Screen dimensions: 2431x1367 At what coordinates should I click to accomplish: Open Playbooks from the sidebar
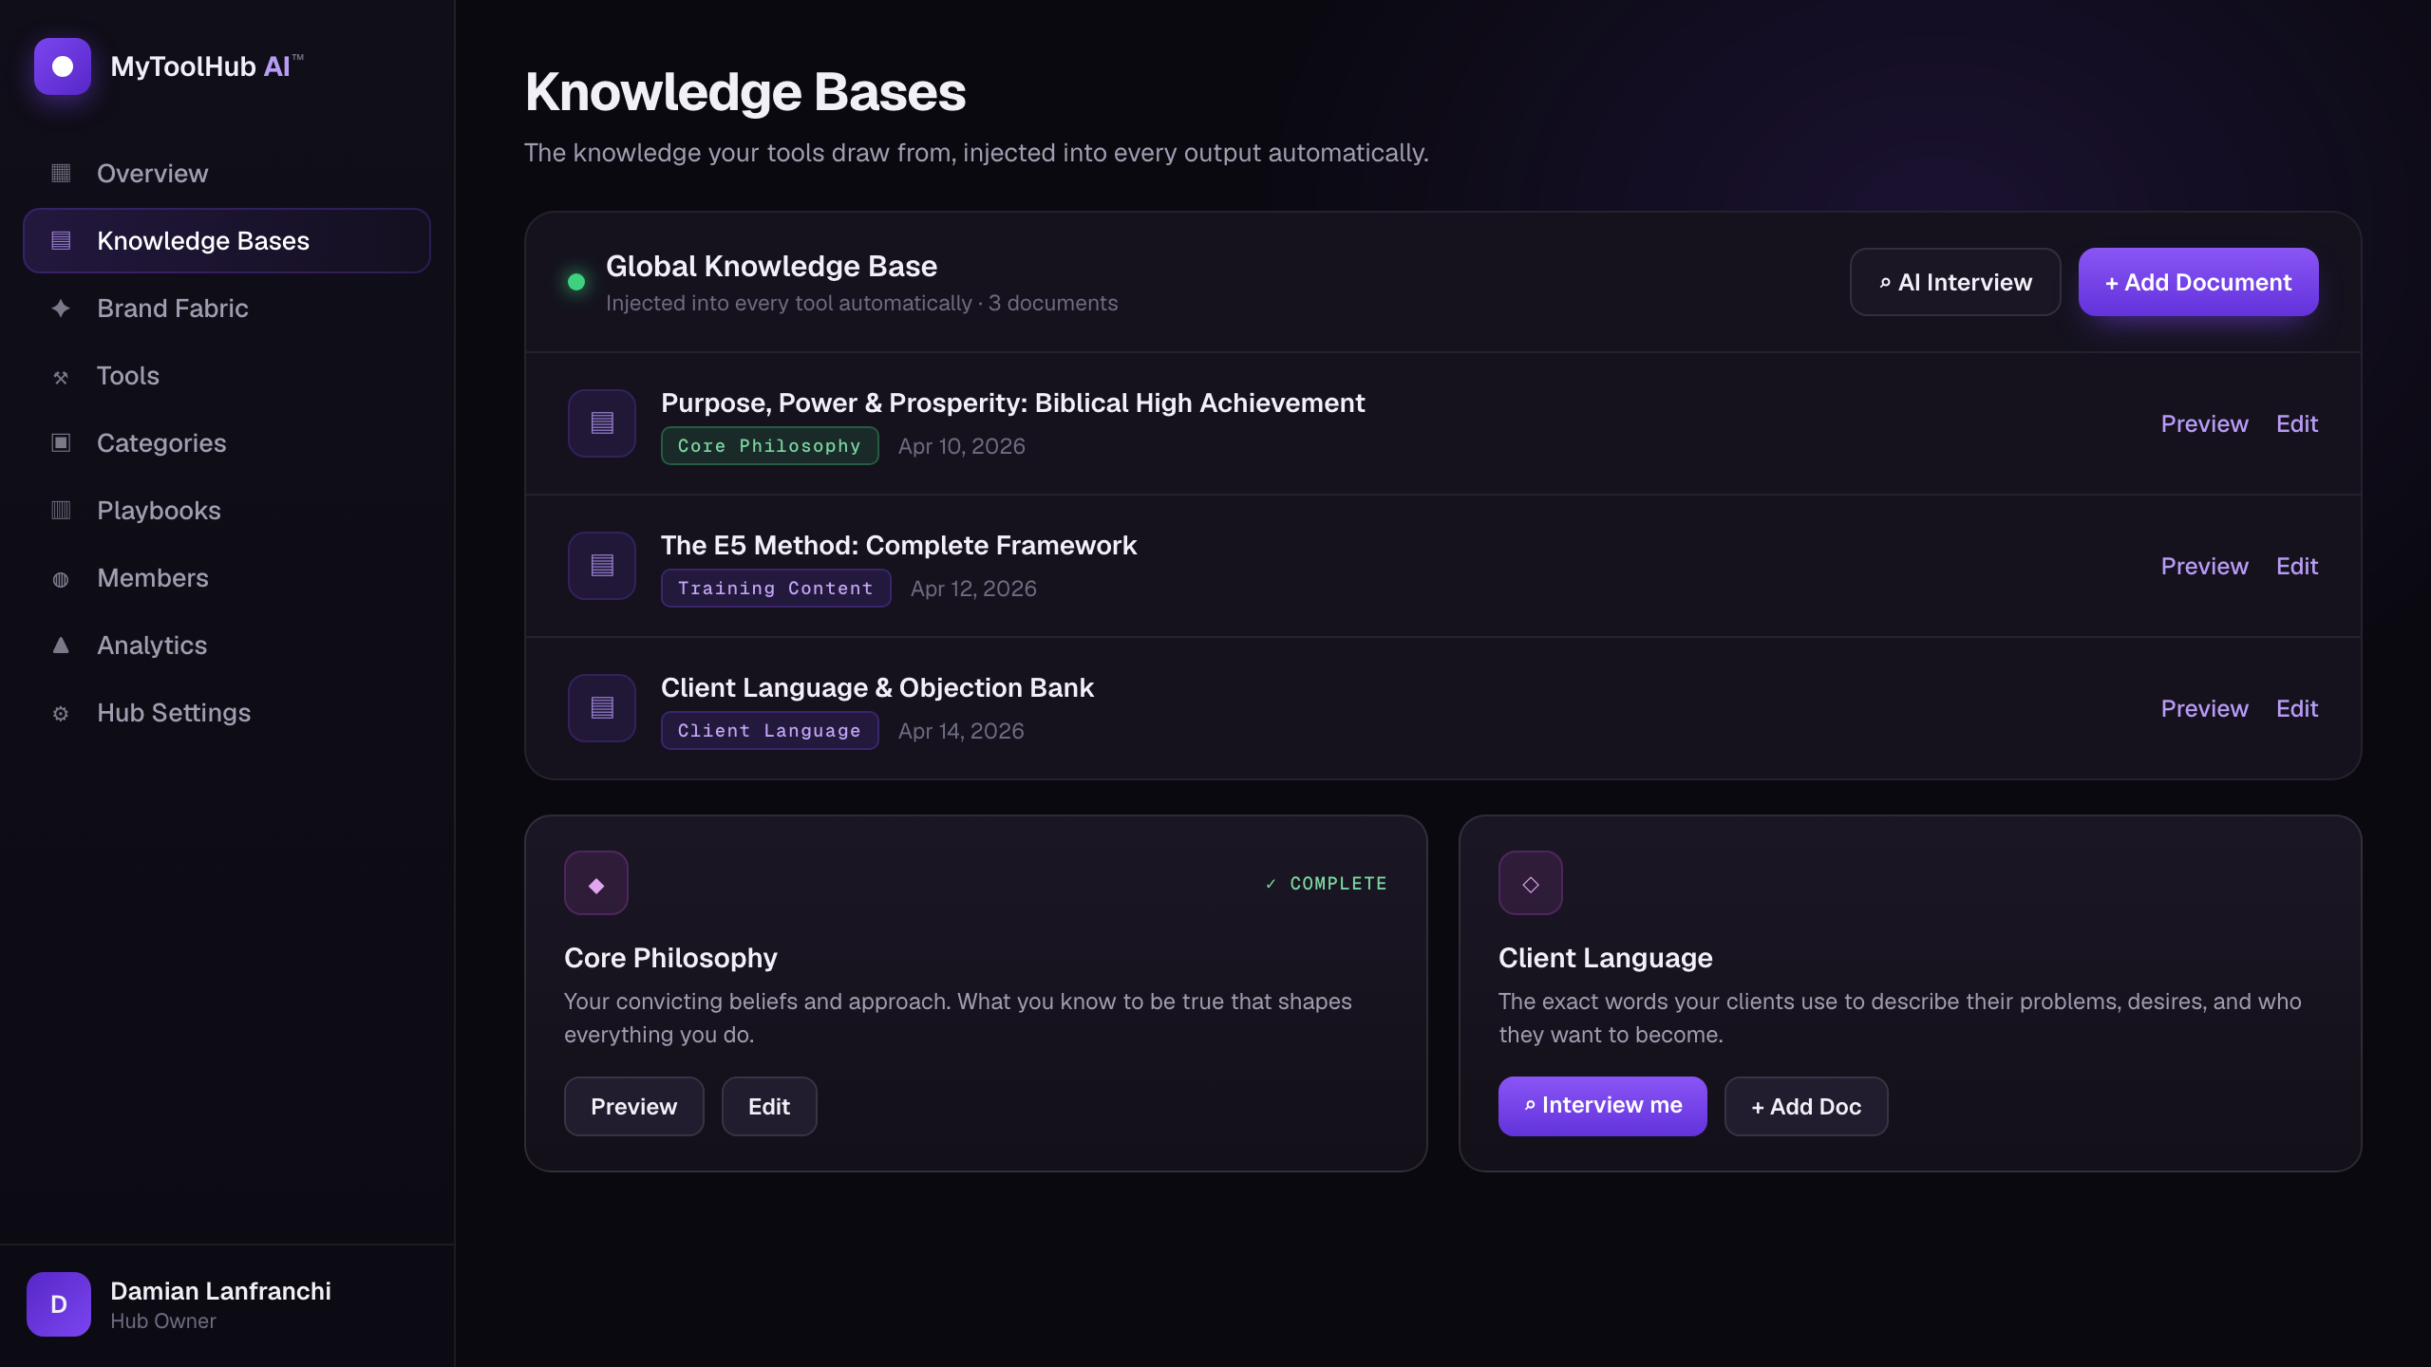tap(227, 510)
